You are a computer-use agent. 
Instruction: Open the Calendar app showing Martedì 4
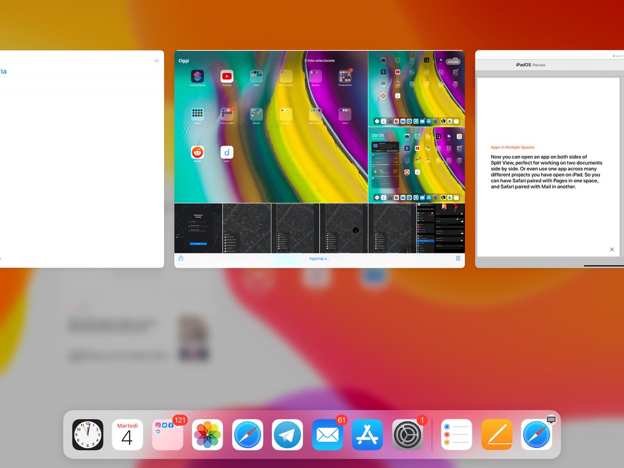[127, 434]
